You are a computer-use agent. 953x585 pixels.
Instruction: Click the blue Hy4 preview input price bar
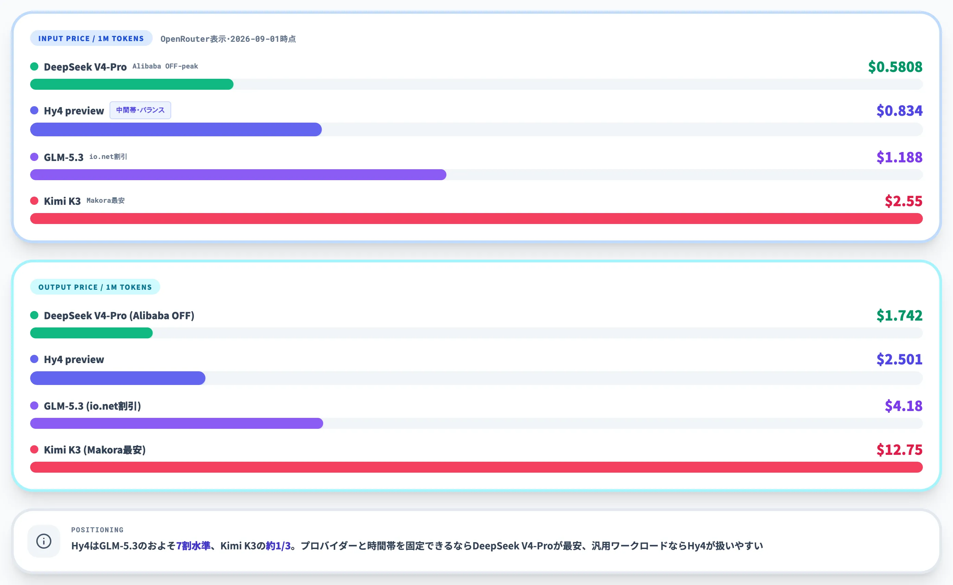tap(176, 129)
